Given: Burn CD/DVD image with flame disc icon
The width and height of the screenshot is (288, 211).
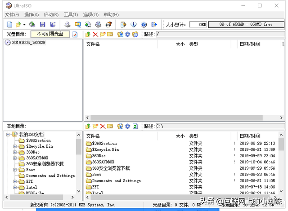Looking at the screenshot, I should click(108, 24).
